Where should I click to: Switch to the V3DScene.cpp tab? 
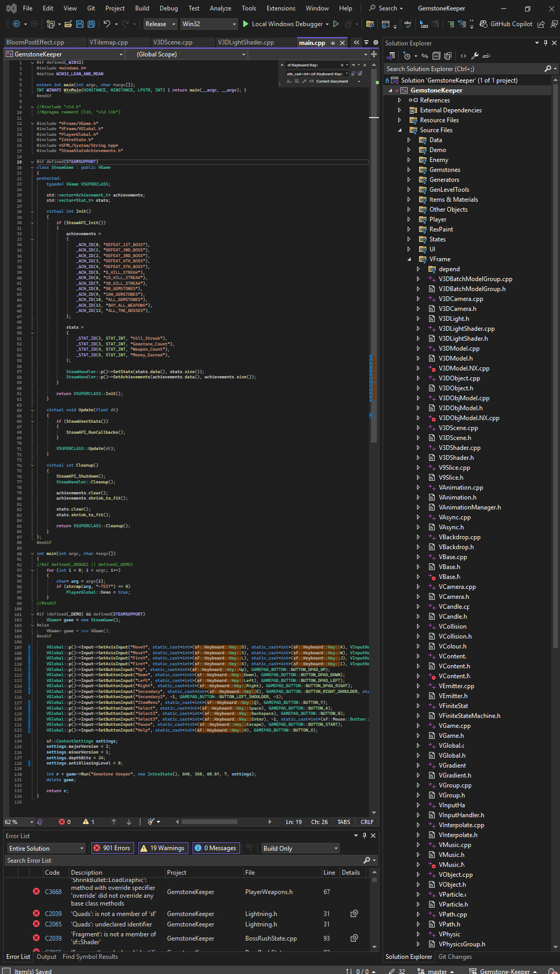(173, 42)
